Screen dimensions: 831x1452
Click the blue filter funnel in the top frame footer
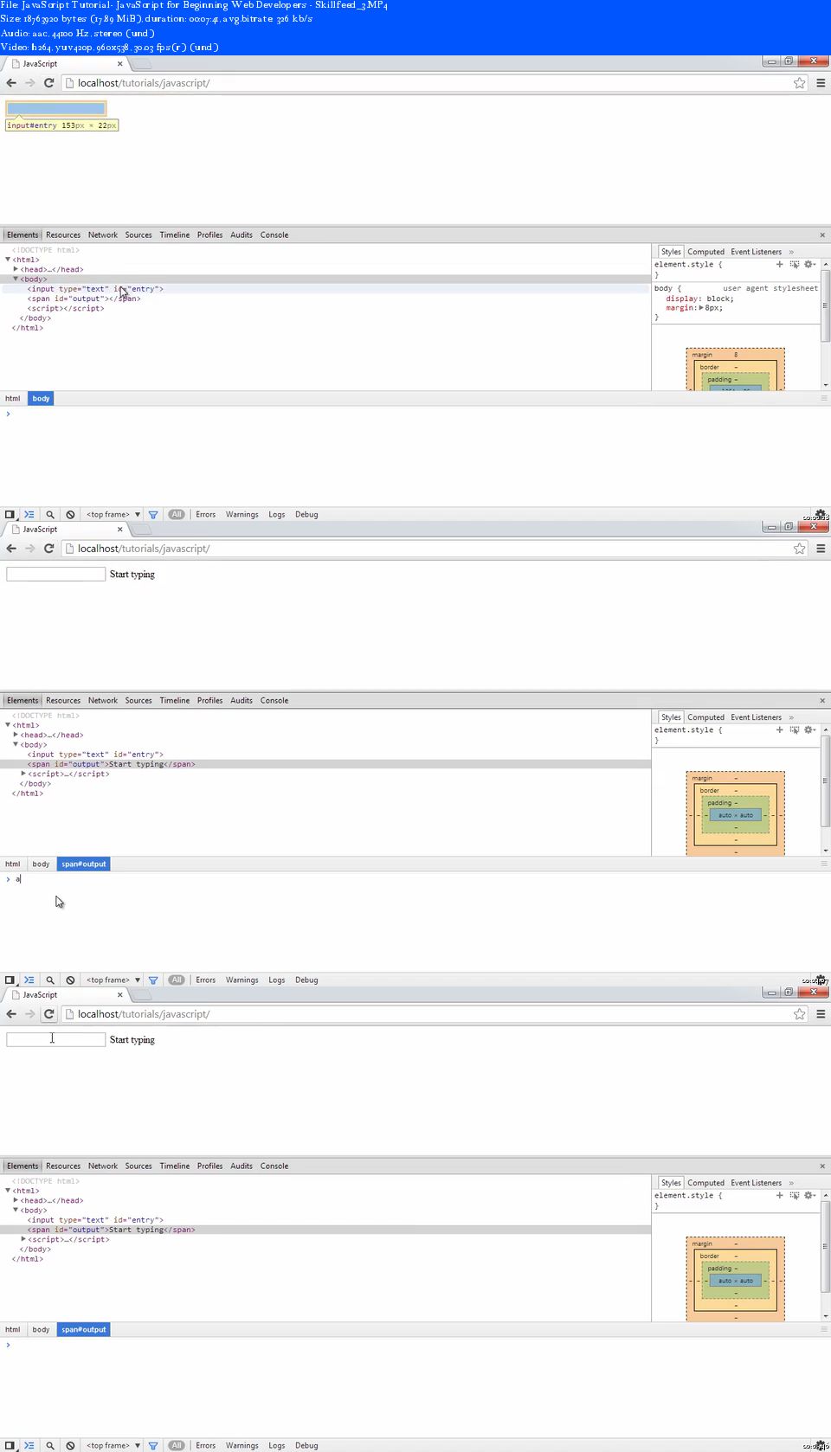[153, 514]
